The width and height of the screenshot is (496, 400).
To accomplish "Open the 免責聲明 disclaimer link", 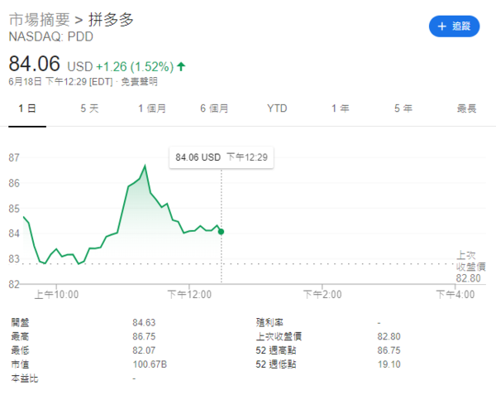I will (139, 82).
